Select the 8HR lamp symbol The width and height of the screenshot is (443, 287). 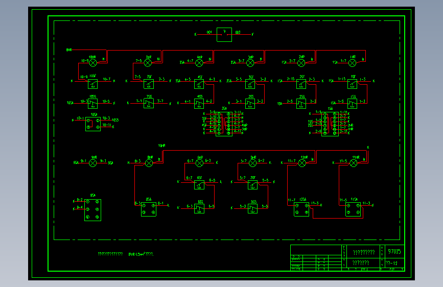pyautogui.click(x=149, y=163)
